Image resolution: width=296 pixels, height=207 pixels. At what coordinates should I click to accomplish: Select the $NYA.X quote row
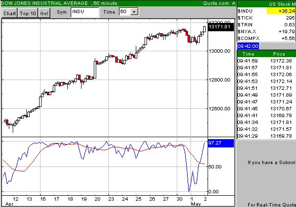(267, 32)
